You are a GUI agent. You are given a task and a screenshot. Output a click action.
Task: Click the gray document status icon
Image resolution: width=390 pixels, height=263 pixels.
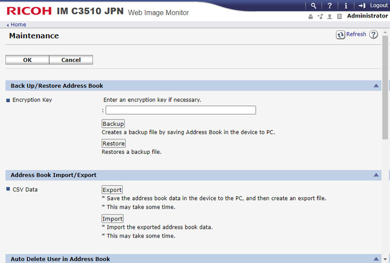(339, 17)
